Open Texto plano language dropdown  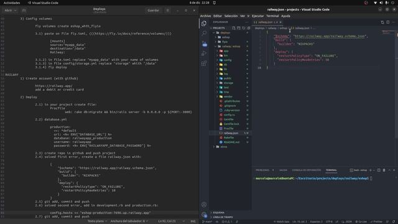coord(97,222)
